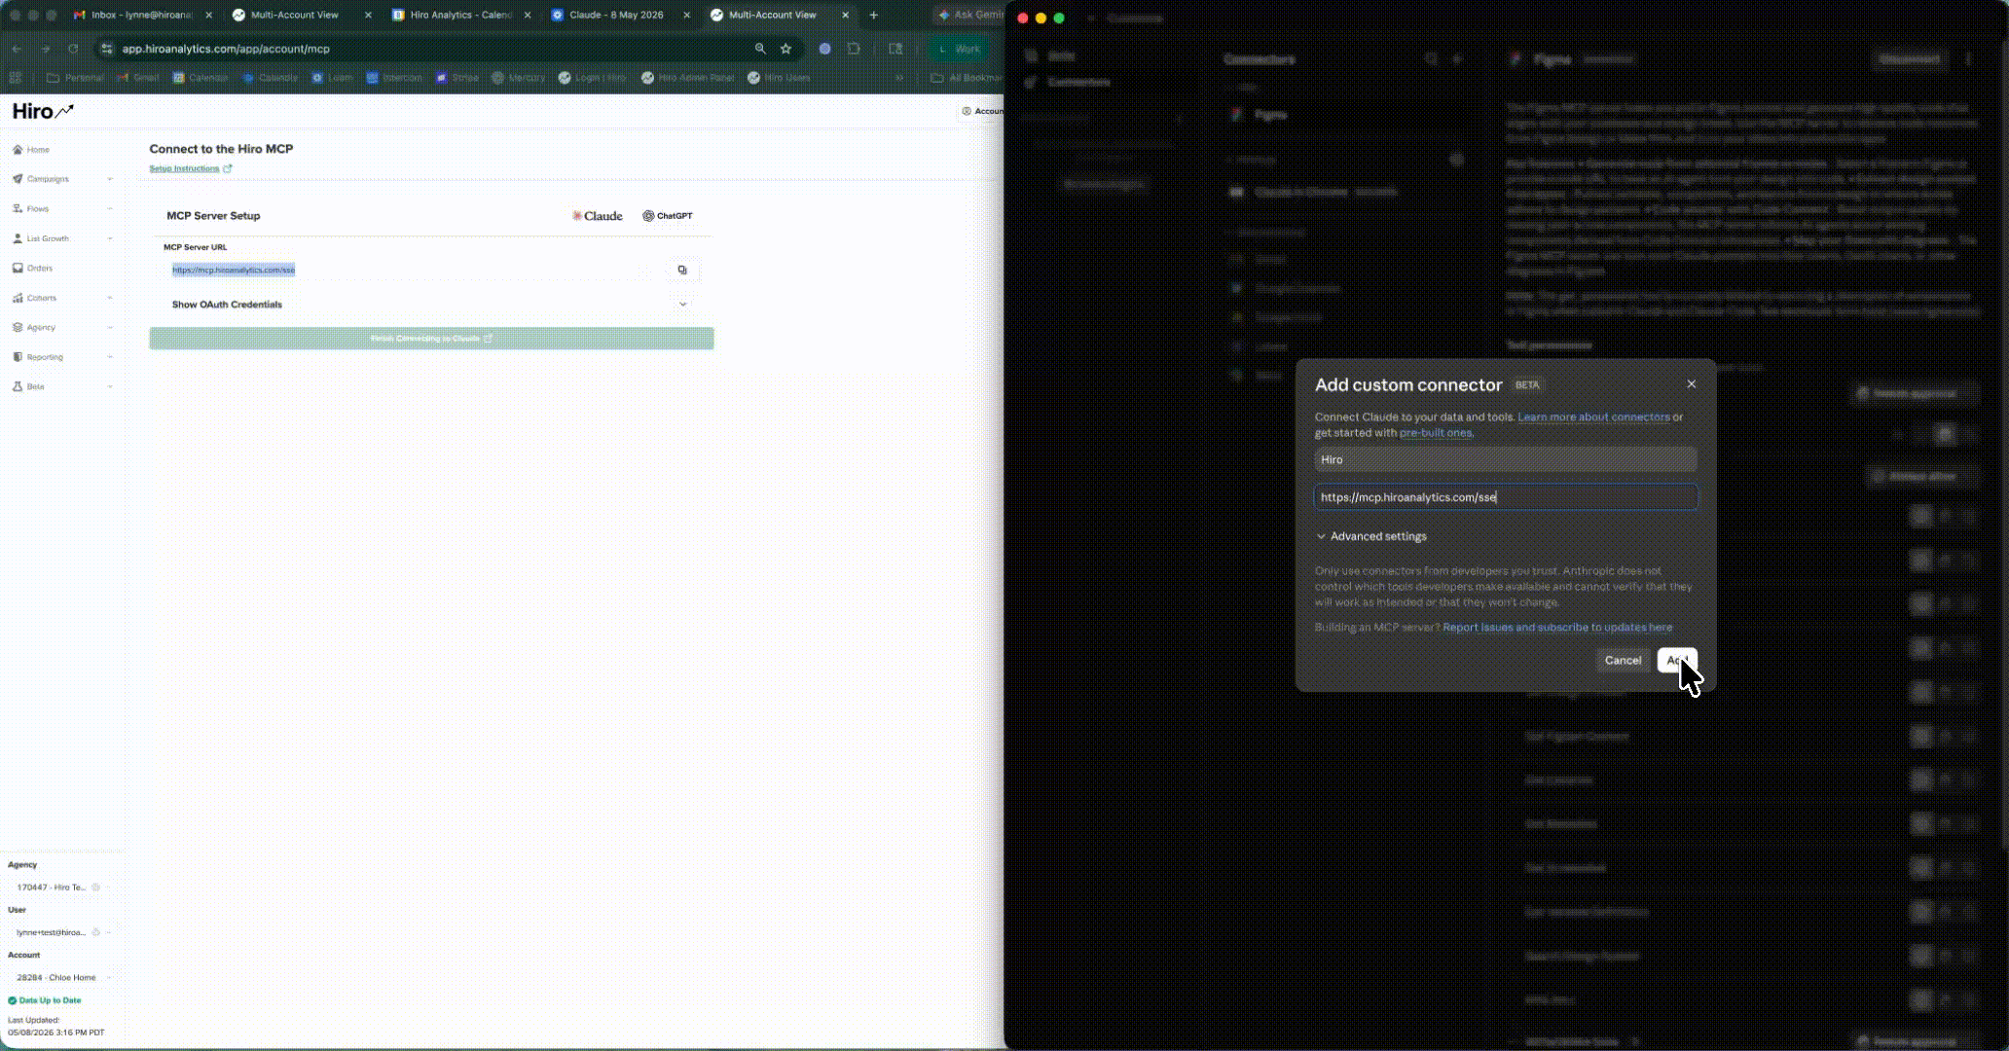Copy the MCP Server URL with copy icon
Image resolution: width=2009 pixels, height=1051 pixels.
[682, 270]
